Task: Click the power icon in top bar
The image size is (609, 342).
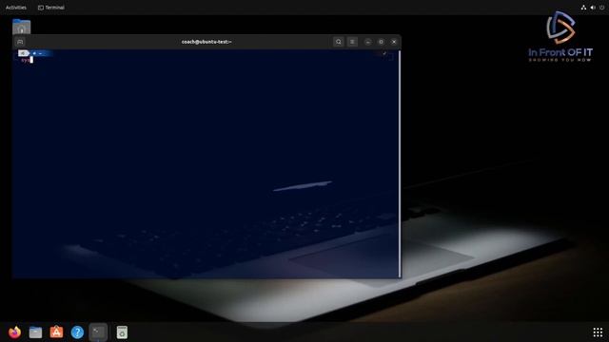Action: 601,8
